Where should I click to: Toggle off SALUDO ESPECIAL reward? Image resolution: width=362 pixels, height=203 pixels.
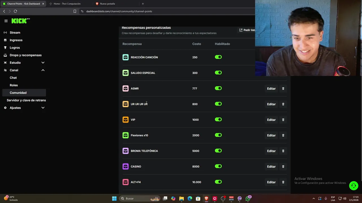[x=218, y=73]
